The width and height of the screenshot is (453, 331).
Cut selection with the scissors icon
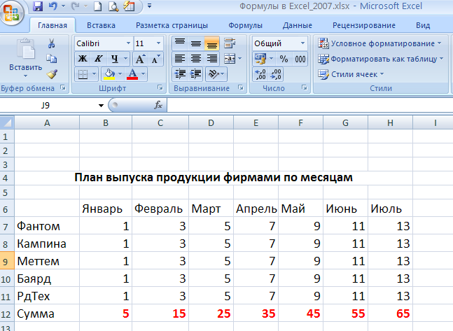click(x=51, y=43)
